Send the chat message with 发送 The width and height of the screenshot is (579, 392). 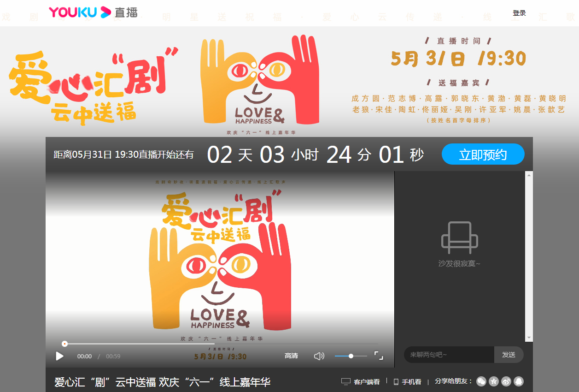click(x=509, y=355)
